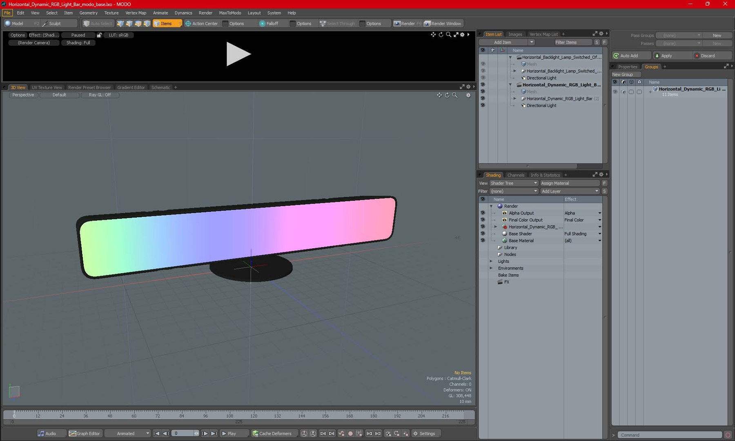Select the Items selection mode button
The height and width of the screenshot is (441, 735).
[x=167, y=23]
